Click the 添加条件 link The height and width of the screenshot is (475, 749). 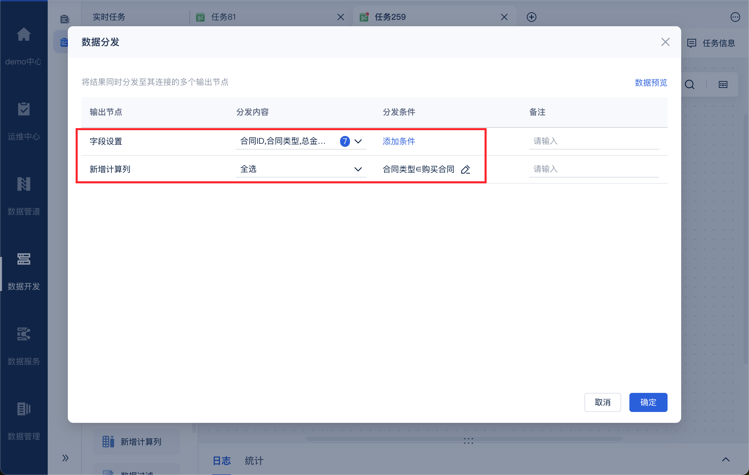point(399,141)
